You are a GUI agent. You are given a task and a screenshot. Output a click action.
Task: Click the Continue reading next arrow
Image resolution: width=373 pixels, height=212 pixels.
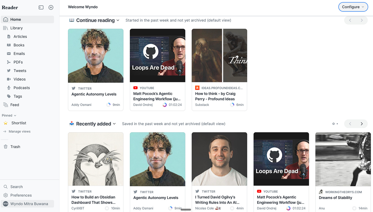tap(362, 20)
